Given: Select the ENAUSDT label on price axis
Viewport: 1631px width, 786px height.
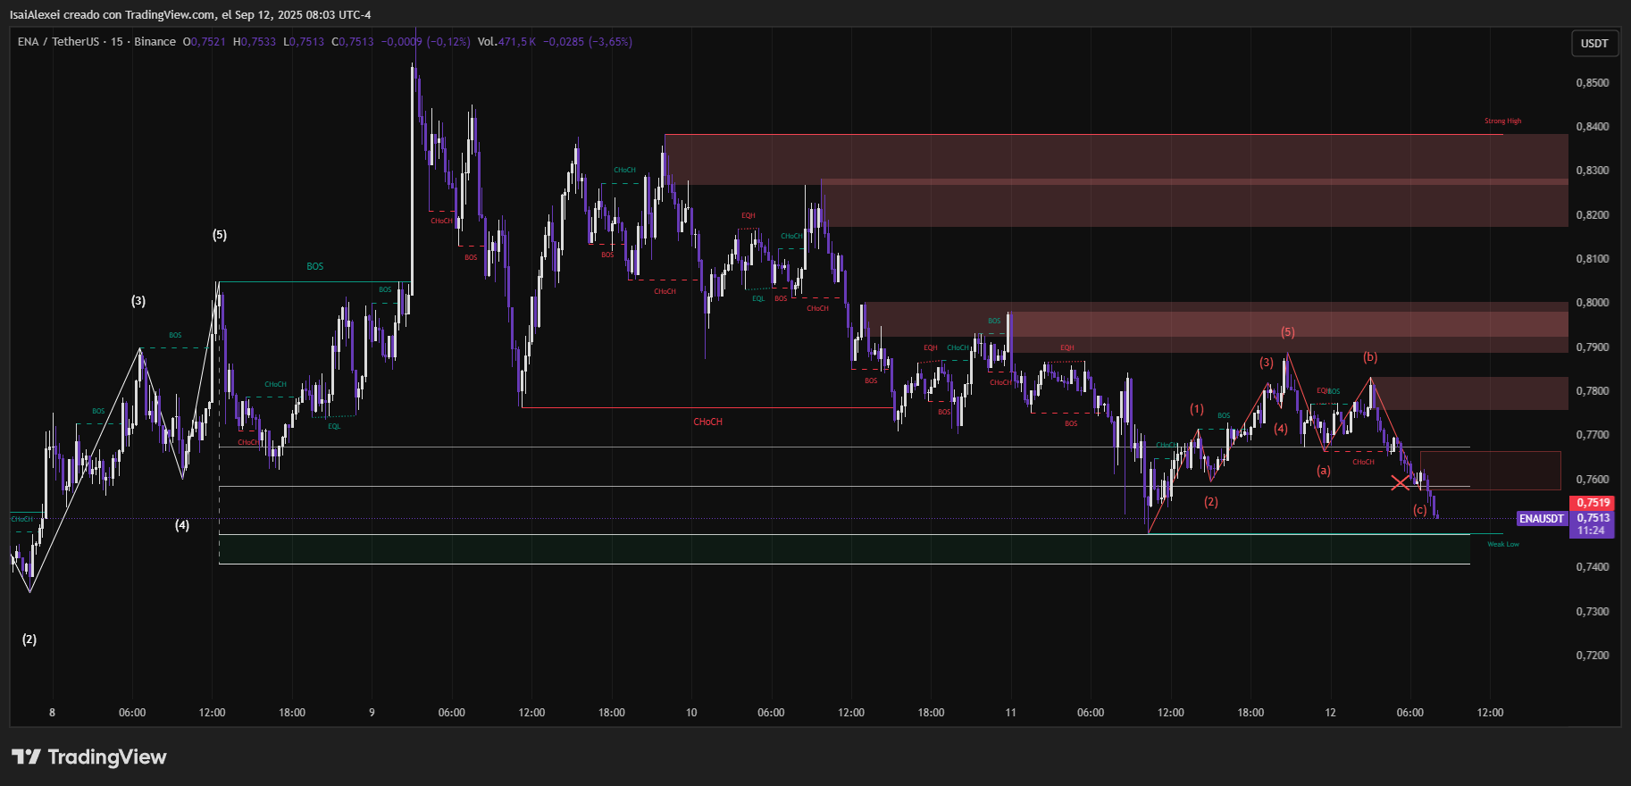Looking at the screenshot, I should pos(1542,519).
